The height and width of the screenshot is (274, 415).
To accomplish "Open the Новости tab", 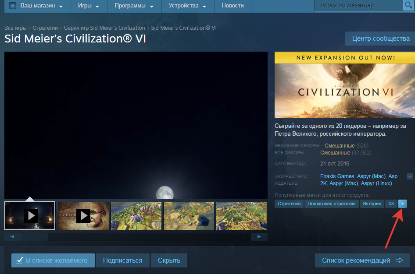I will (x=233, y=6).
